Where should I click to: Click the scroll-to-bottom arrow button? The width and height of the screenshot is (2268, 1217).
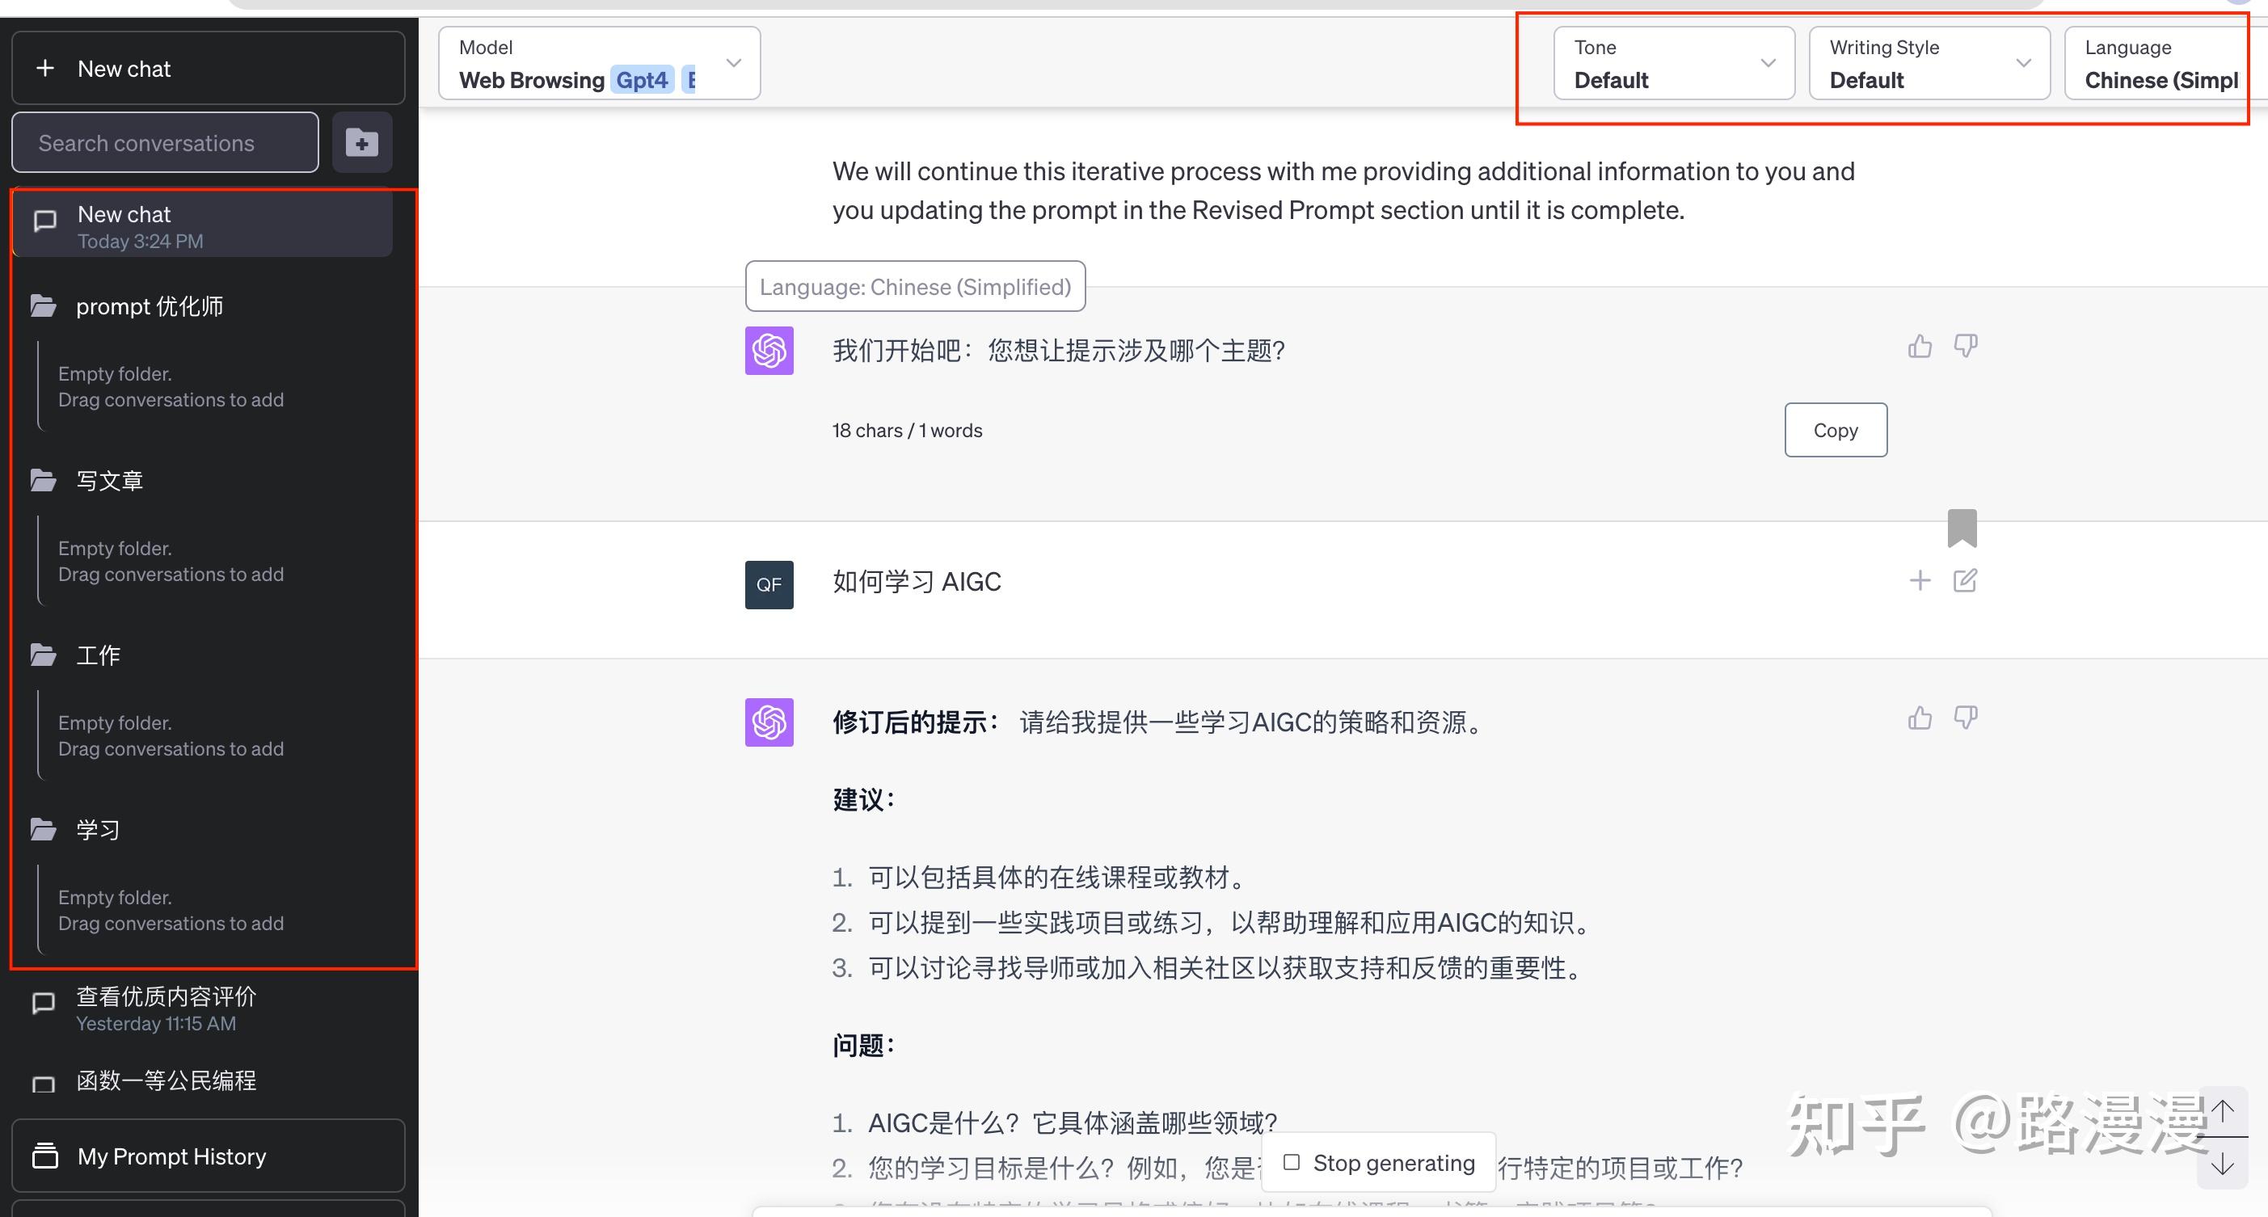[x=2223, y=1164]
